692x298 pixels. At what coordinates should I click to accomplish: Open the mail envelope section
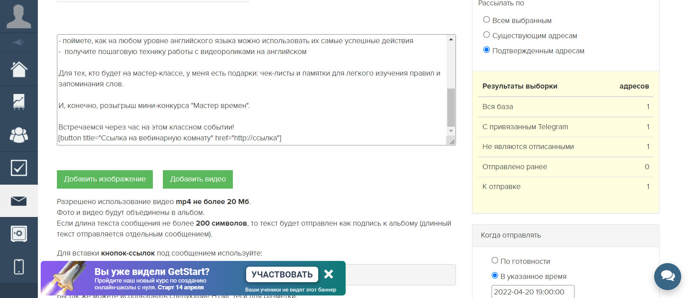19,201
